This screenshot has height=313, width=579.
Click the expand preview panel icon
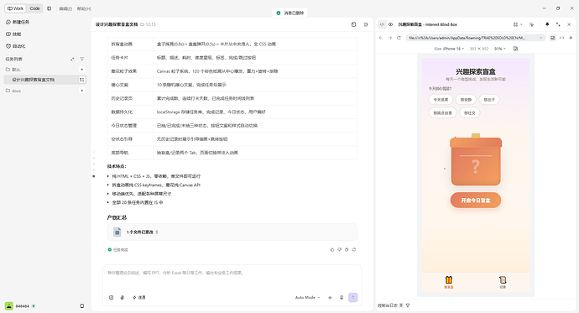tap(558, 24)
